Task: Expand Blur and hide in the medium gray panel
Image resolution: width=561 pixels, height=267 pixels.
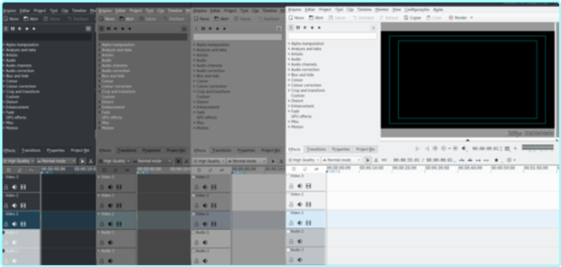Action: (194, 76)
